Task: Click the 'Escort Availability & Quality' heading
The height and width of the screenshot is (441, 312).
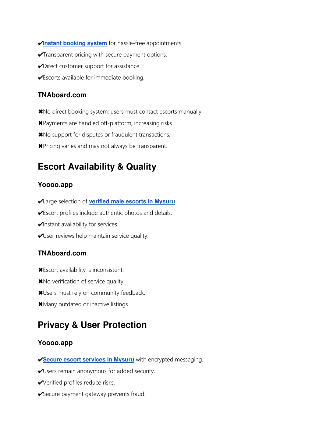Action: pos(97,167)
